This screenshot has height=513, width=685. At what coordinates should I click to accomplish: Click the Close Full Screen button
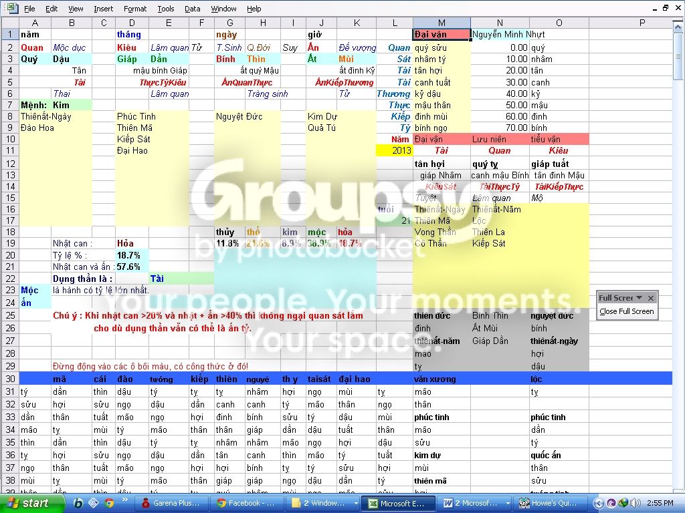[626, 311]
